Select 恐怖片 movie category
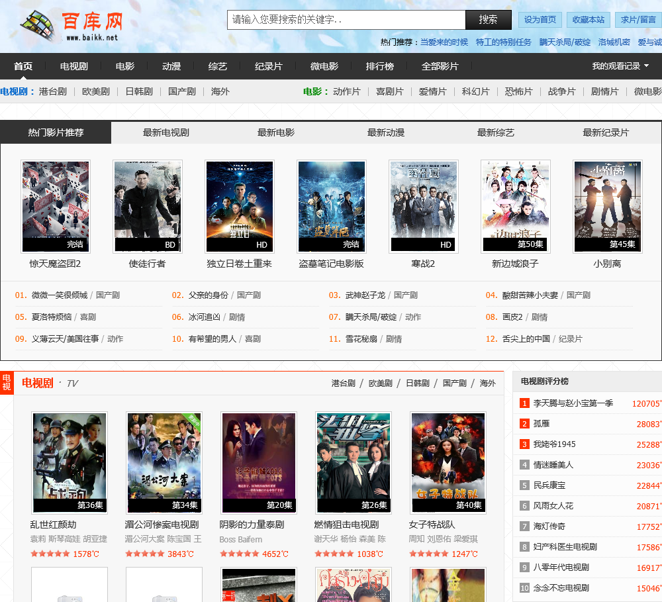The width and height of the screenshot is (662, 602). point(518,91)
